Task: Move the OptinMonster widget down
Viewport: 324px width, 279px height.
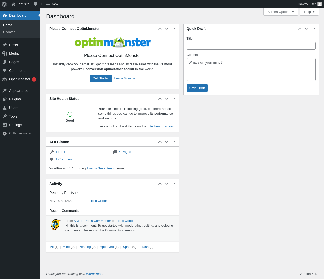Action: click(x=167, y=29)
